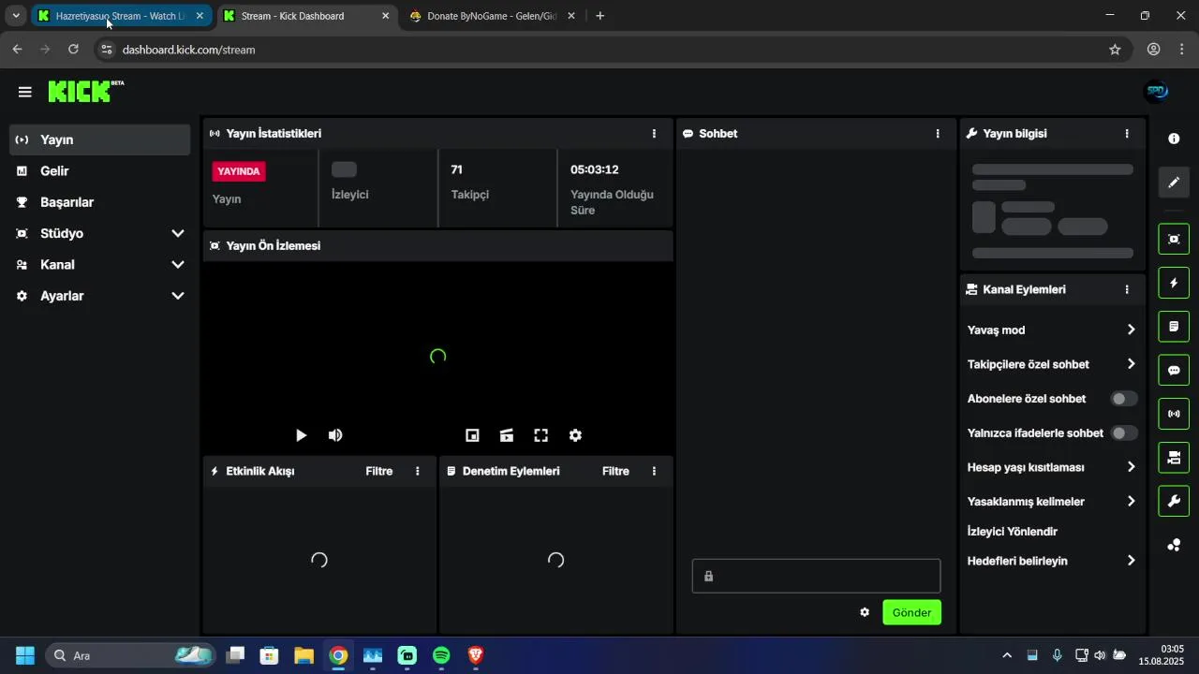Image resolution: width=1199 pixels, height=674 pixels.
Task: Open Spotify from the taskbar
Action: tap(441, 655)
